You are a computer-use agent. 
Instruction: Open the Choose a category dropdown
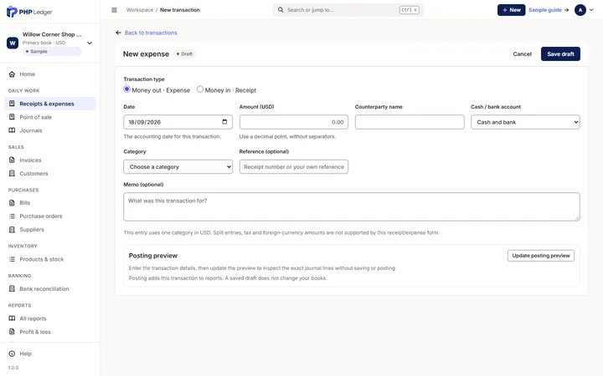(178, 167)
